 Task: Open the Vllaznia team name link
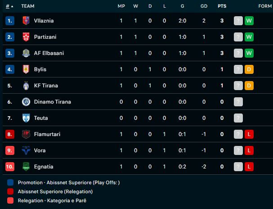(x=44, y=21)
